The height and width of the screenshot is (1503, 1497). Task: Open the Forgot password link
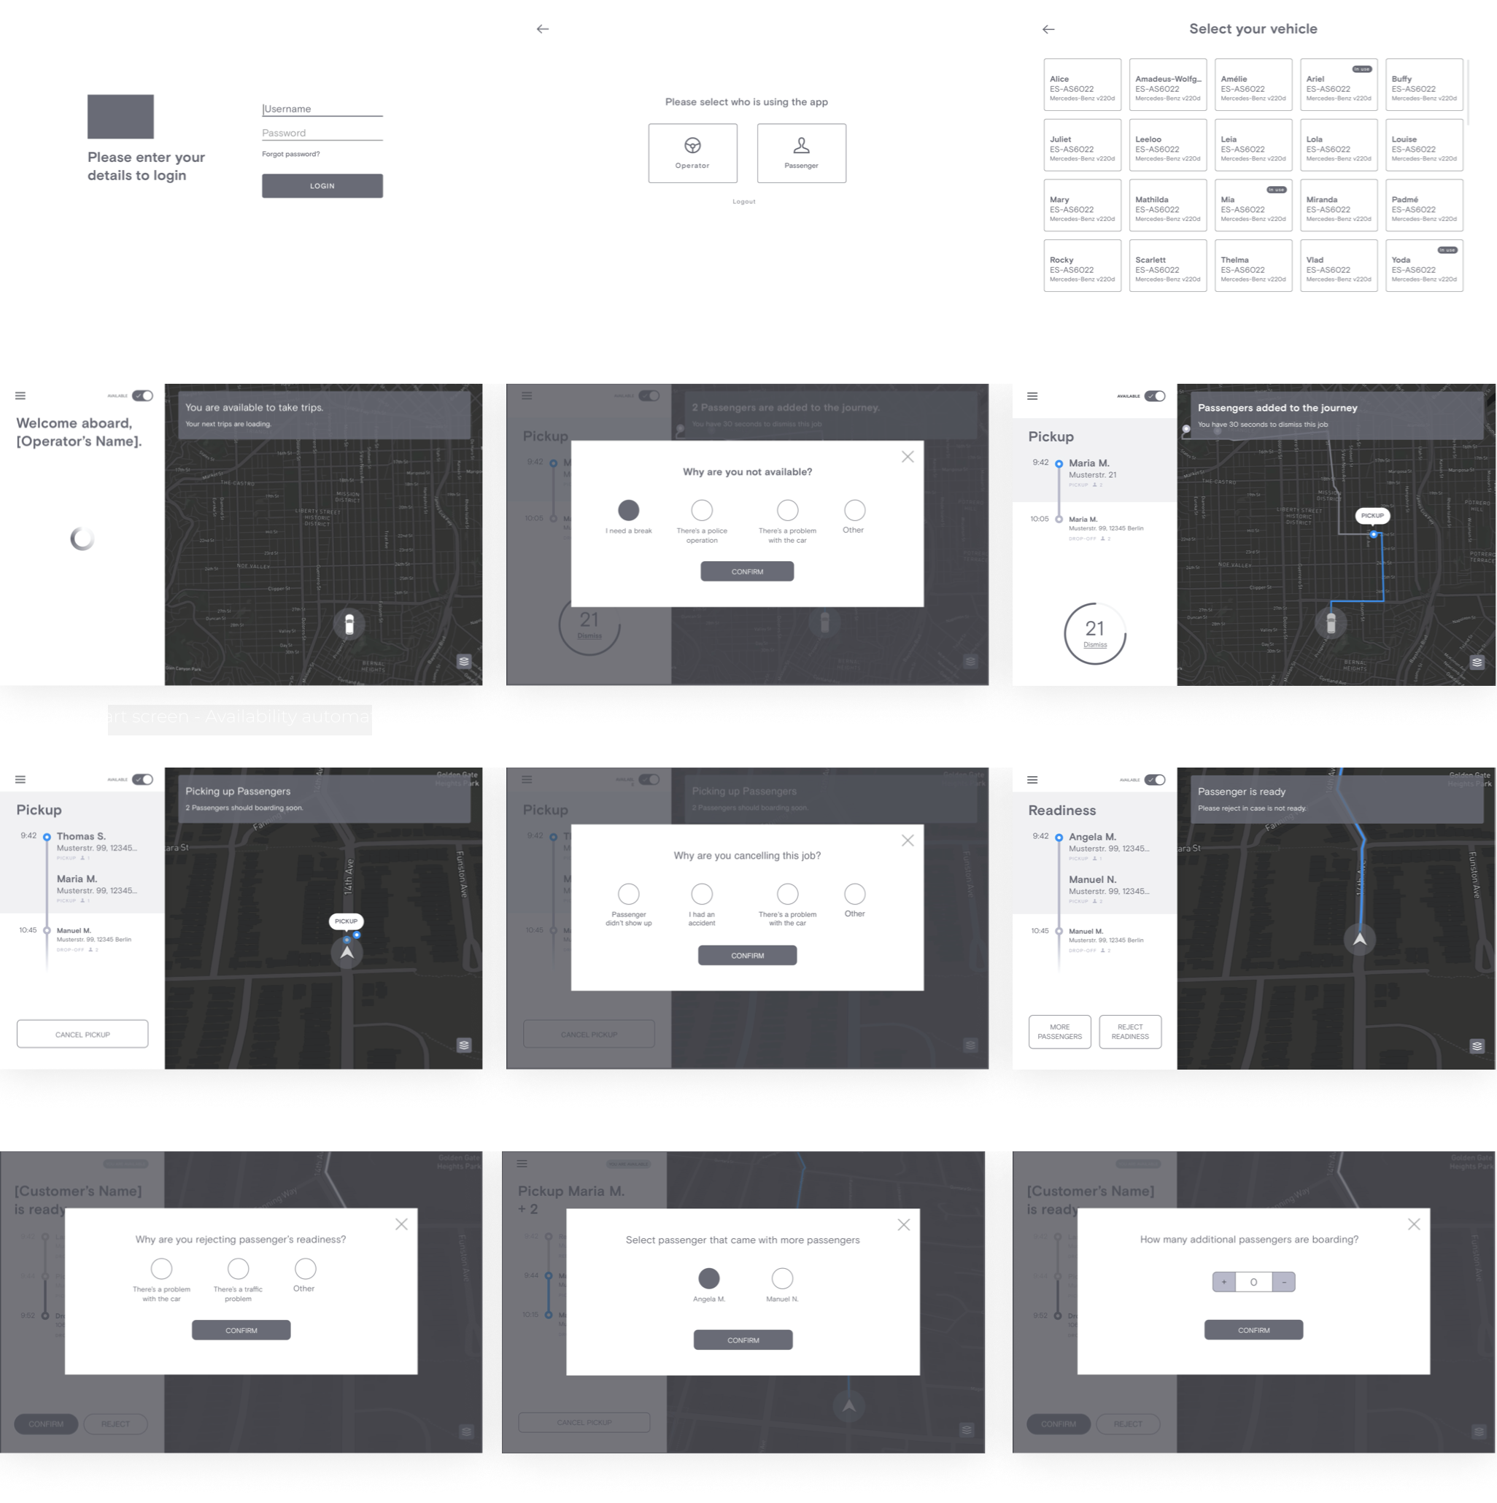[x=292, y=154]
